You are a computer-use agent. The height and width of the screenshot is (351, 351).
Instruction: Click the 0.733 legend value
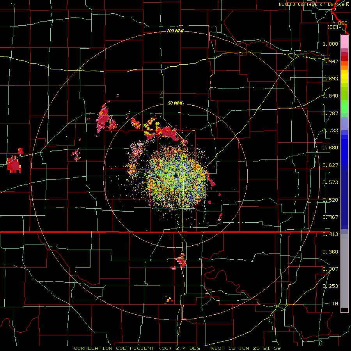pyautogui.click(x=330, y=131)
